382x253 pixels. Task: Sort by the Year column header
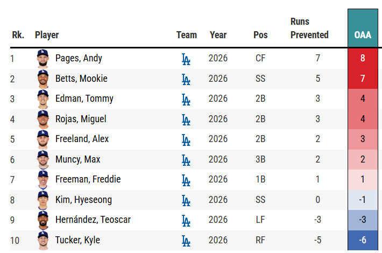pos(218,35)
